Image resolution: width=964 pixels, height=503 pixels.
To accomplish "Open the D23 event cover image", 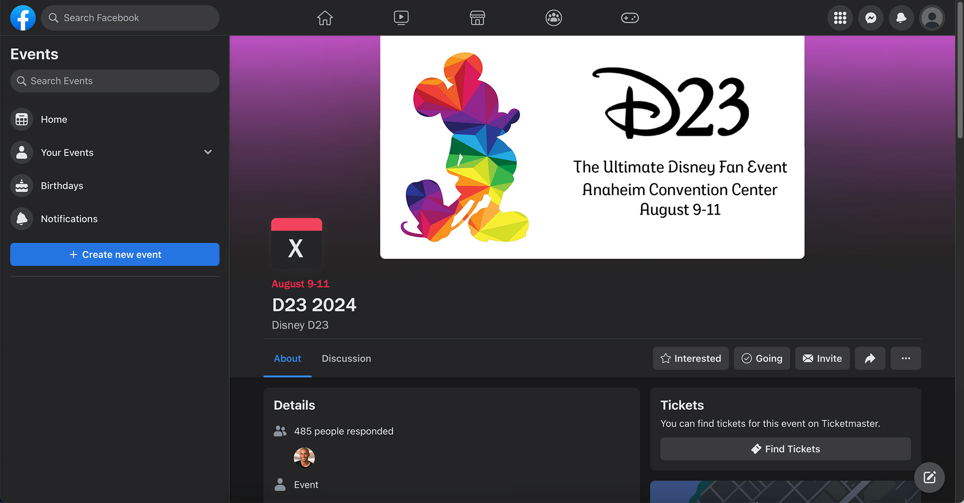I will pos(592,147).
